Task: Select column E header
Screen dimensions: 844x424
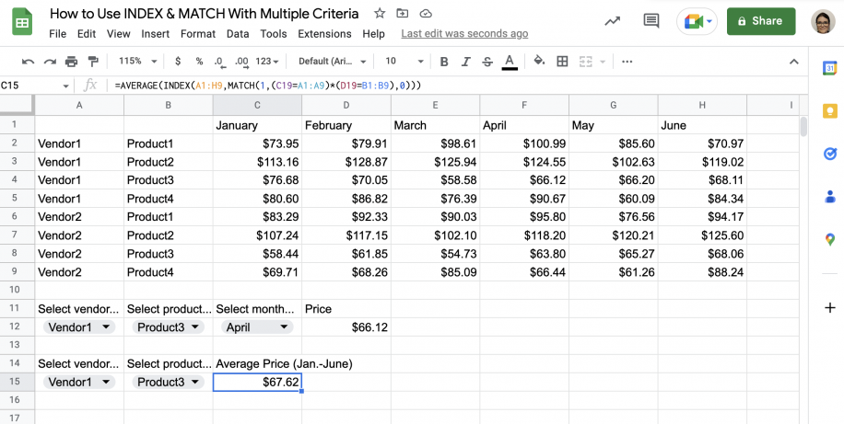Action: coord(436,106)
